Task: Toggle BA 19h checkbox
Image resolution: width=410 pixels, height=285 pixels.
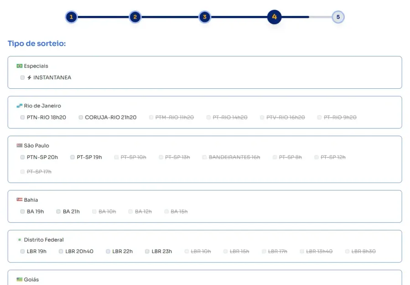Action: click(x=22, y=212)
